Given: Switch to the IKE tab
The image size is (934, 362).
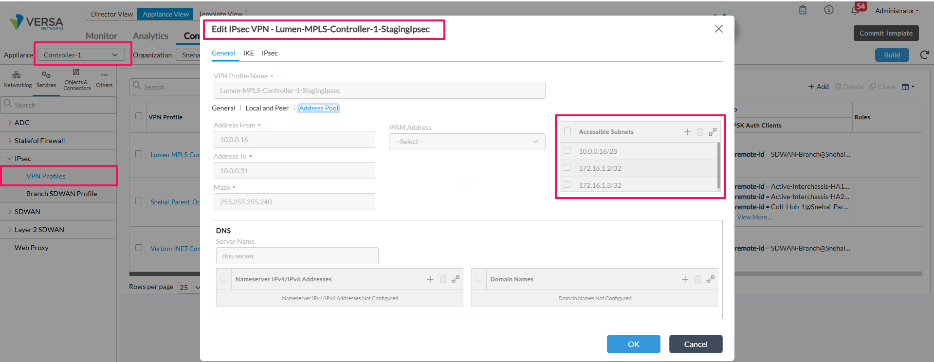Looking at the screenshot, I should 248,53.
